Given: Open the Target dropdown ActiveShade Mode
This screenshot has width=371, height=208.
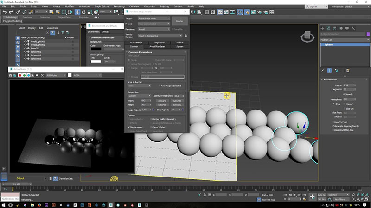Looking at the screenshot, I should [153, 18].
